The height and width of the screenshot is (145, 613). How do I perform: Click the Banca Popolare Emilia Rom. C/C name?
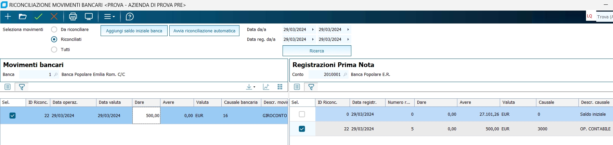pos(93,75)
